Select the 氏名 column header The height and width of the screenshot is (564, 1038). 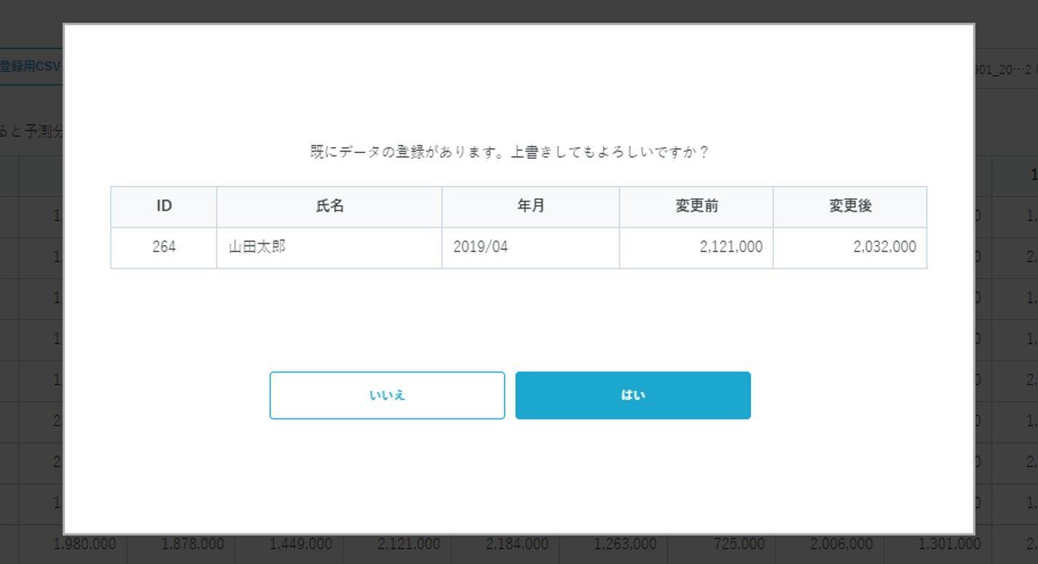[x=329, y=206]
